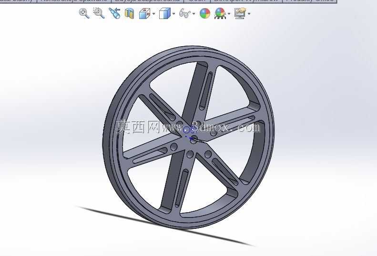Click the Zoom to Fit magnifier icon

pos(84,13)
